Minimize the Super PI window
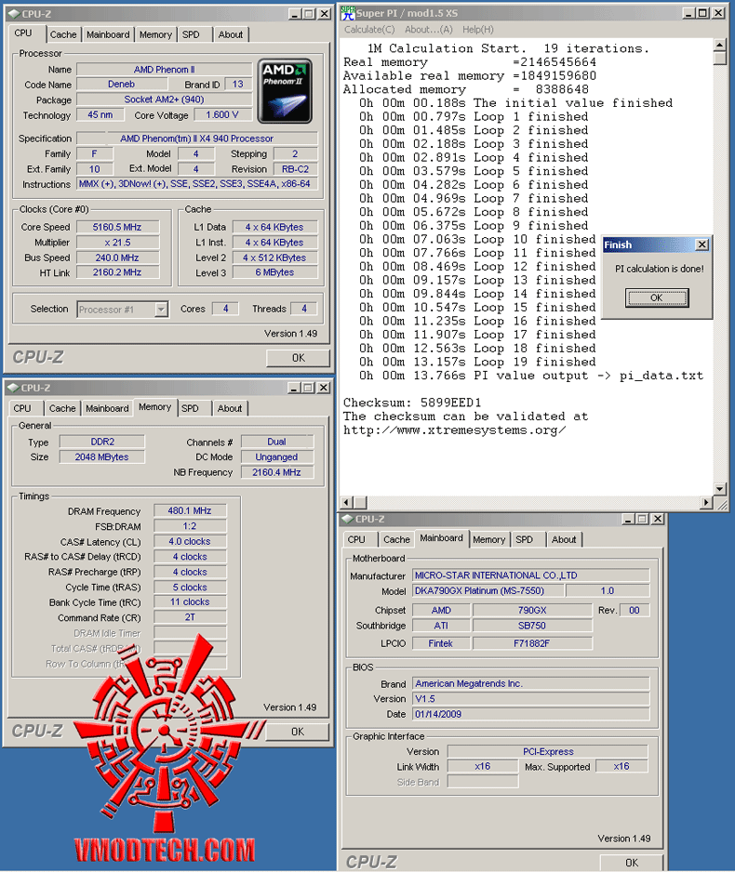735x872 pixels. coord(688,13)
